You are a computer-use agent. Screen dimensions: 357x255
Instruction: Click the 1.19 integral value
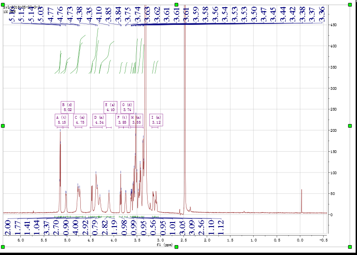pos(114,227)
